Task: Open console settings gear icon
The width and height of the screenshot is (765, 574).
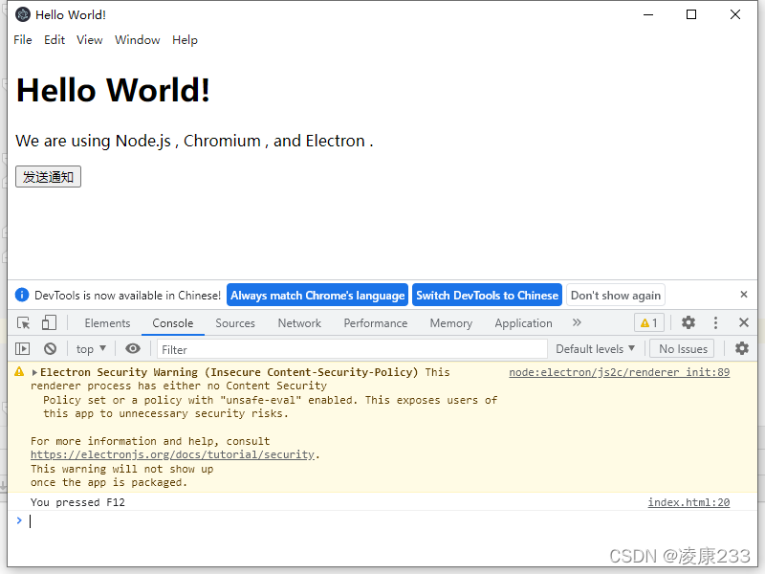Action: point(742,348)
